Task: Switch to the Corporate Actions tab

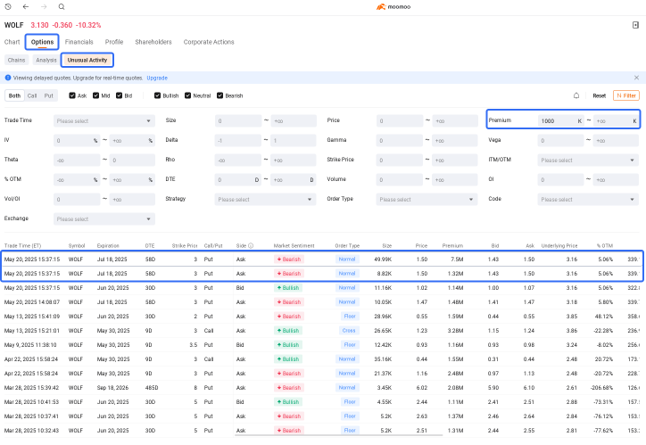Action: [209, 42]
